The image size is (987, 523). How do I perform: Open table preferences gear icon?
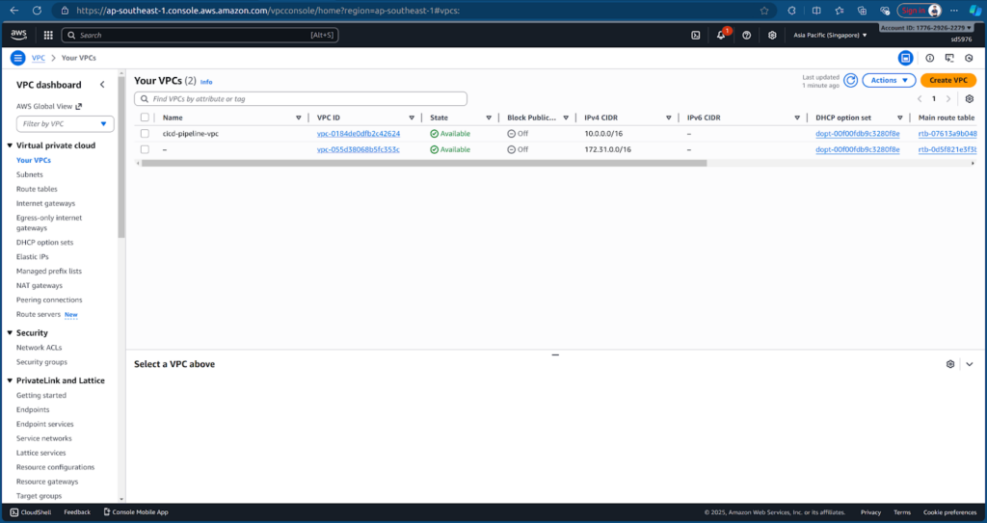[969, 98]
